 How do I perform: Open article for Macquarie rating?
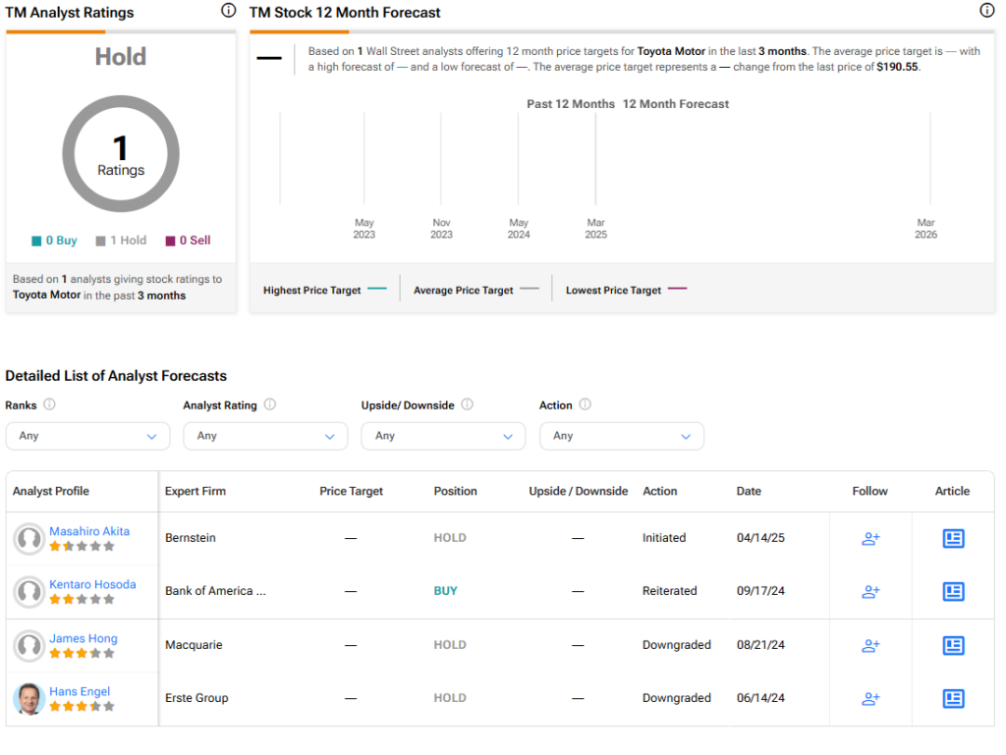click(953, 645)
